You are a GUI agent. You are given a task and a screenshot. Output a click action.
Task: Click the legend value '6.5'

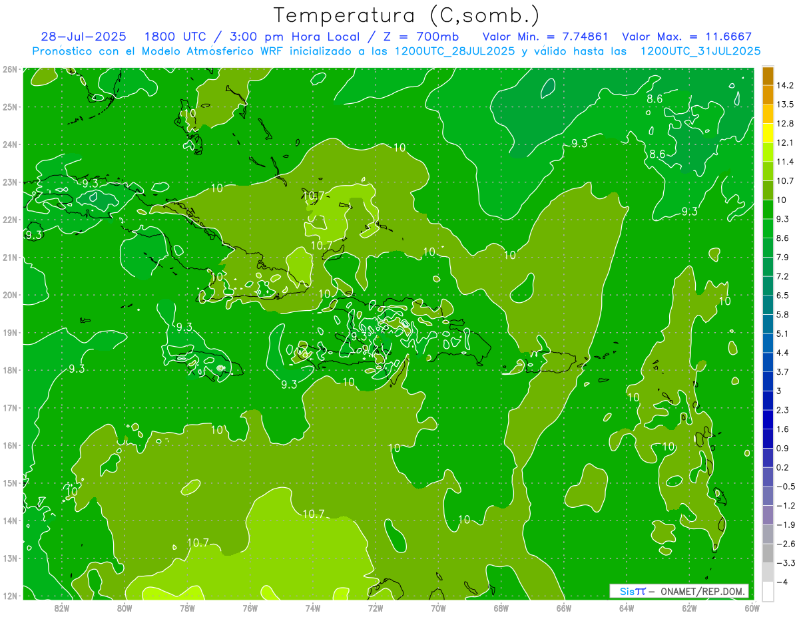pyautogui.click(x=783, y=296)
